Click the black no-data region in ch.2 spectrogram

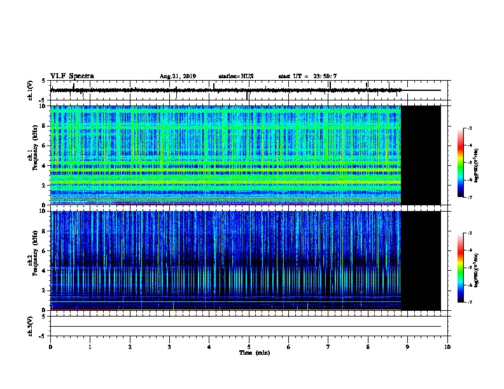[421, 261]
